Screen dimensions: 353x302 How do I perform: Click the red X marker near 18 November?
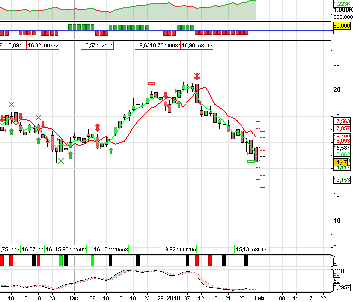[x=39, y=117]
